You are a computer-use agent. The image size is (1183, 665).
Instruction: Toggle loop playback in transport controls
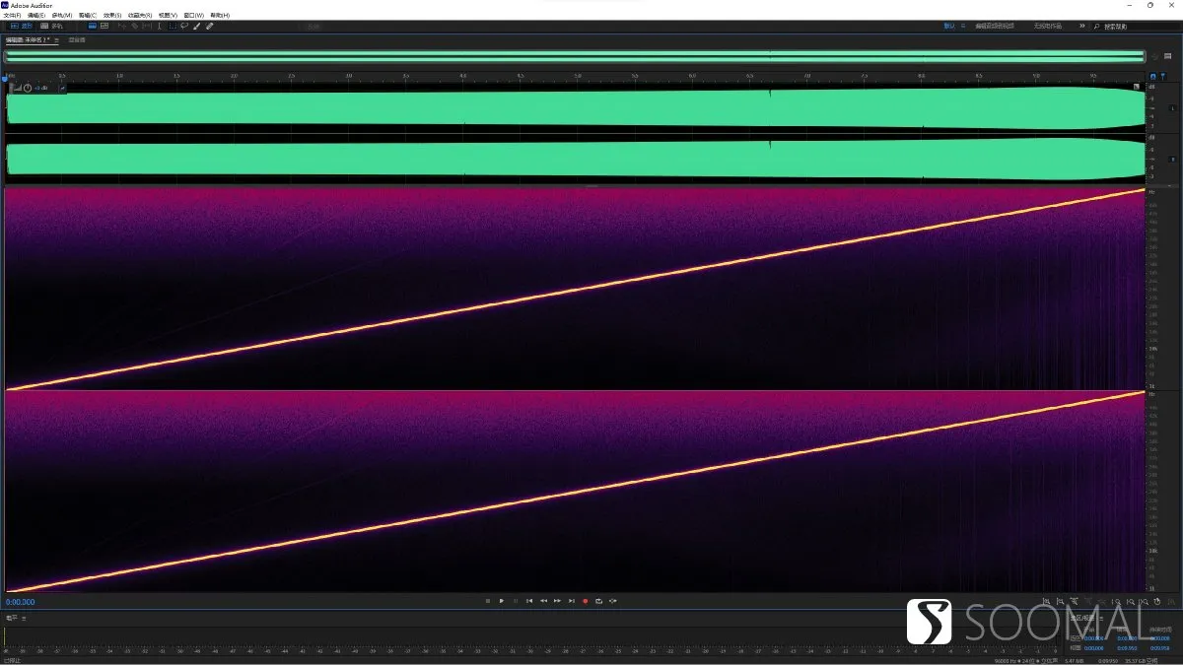pos(598,601)
